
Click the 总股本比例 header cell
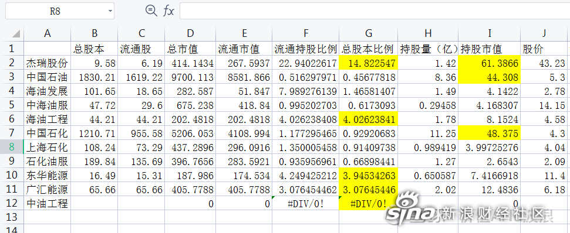click(x=369, y=49)
